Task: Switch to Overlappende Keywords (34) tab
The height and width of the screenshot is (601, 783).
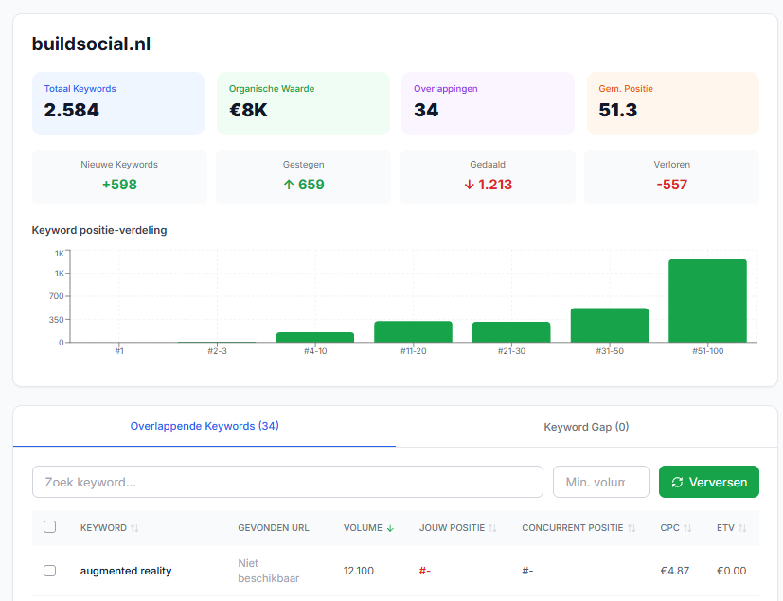Action: point(205,426)
